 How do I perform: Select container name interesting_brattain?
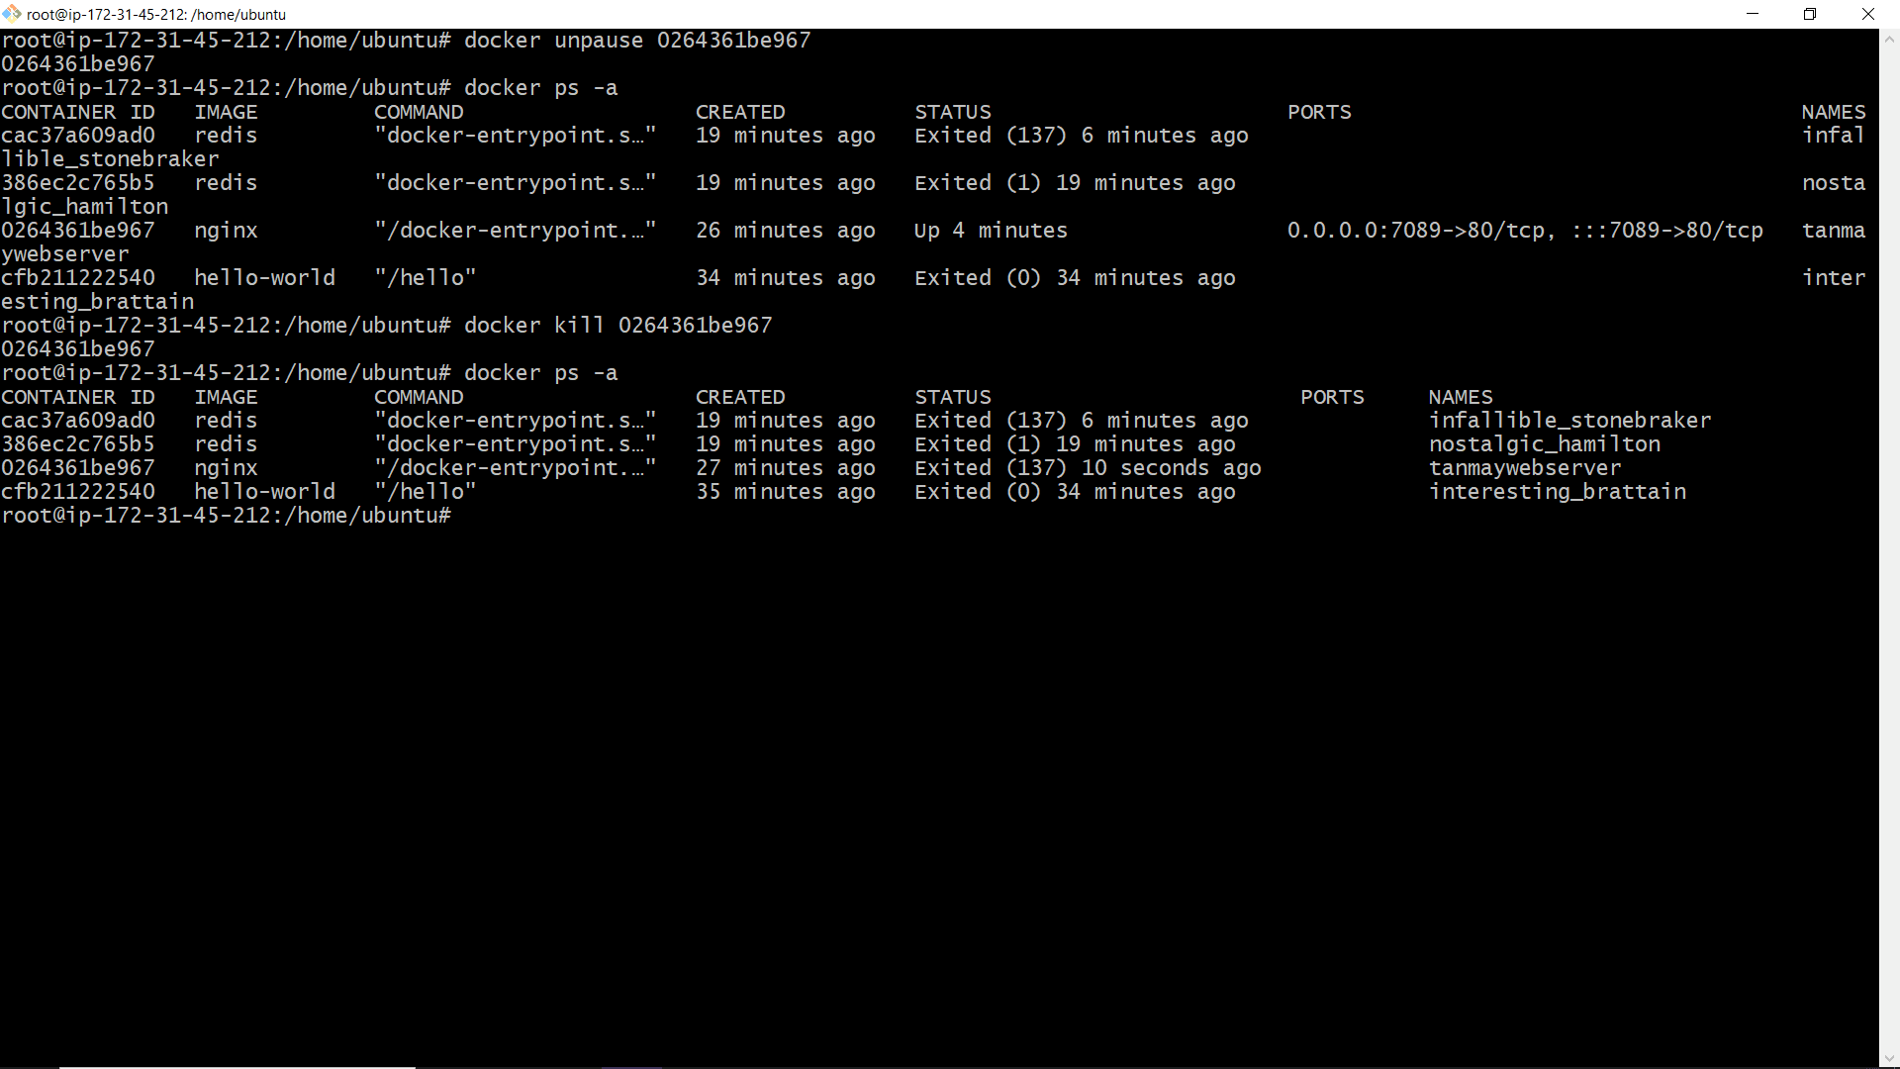pos(1558,491)
